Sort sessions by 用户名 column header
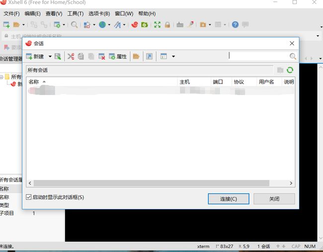 269,82
